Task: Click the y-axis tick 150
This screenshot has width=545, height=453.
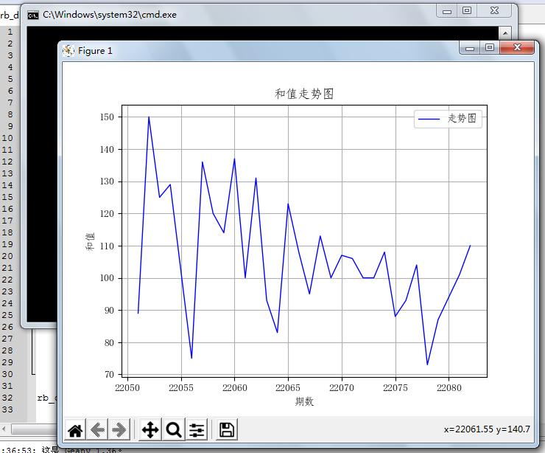Action: click(107, 117)
